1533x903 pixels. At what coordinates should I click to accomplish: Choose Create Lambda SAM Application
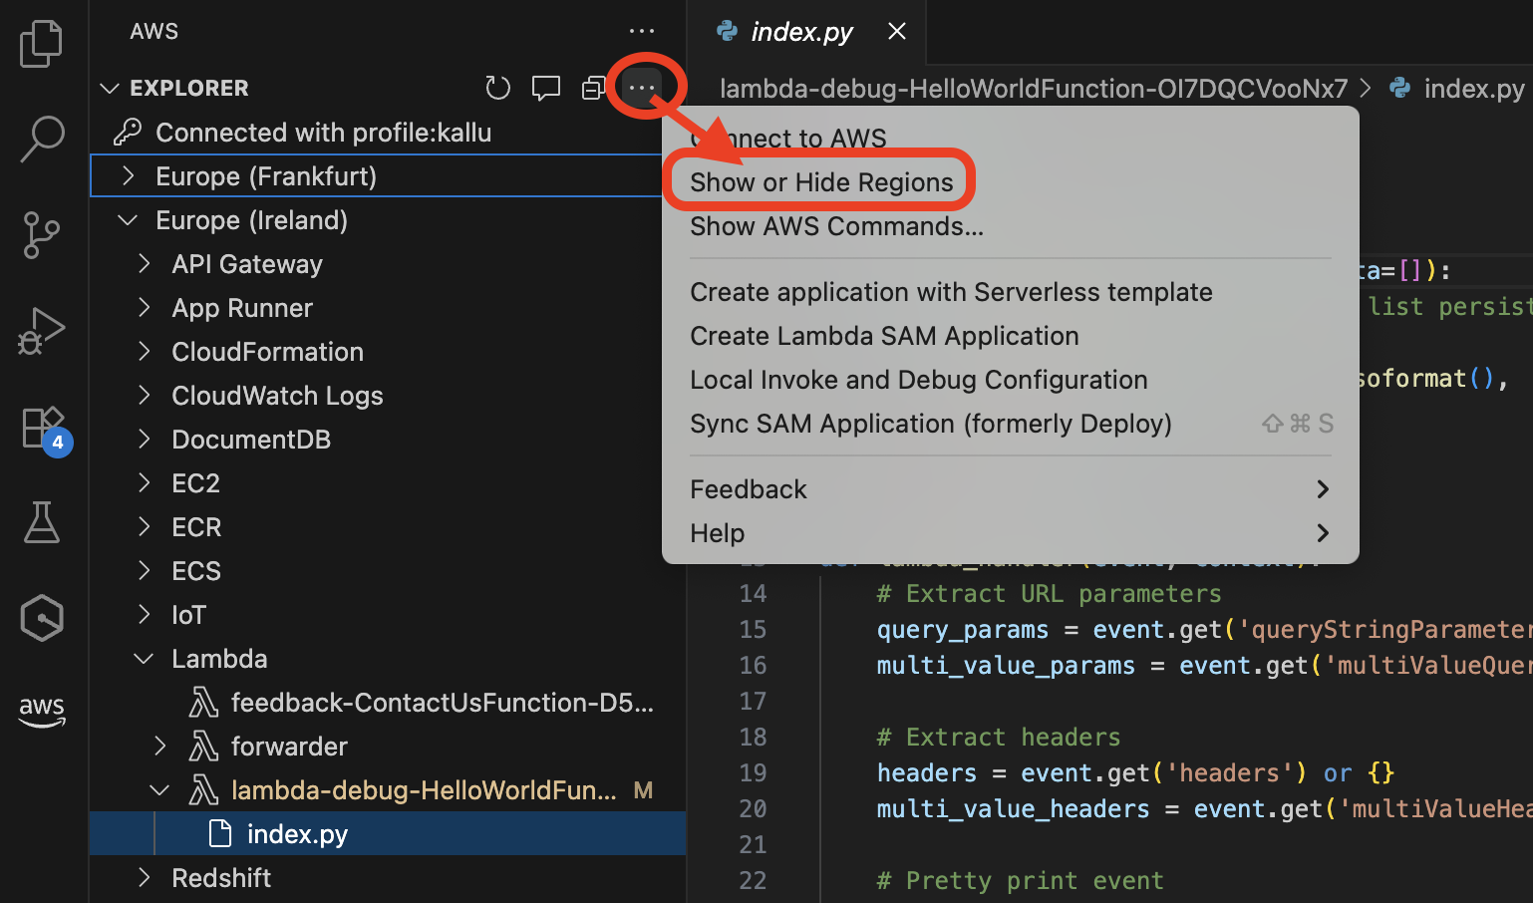(x=1011, y=336)
